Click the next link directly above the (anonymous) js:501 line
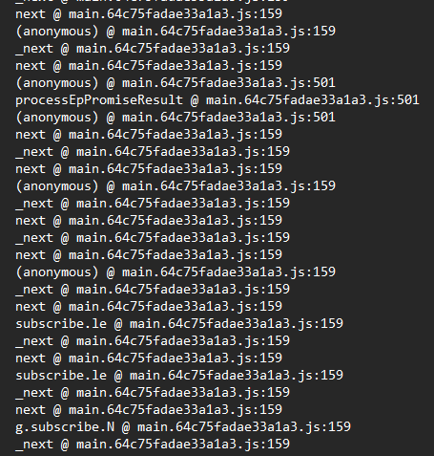434x456 pixels. (x=176, y=66)
